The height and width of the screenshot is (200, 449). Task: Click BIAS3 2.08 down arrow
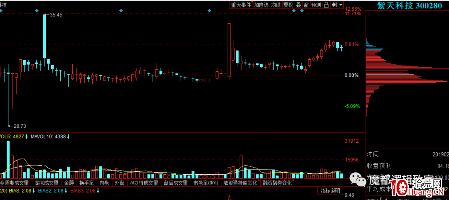(98, 190)
